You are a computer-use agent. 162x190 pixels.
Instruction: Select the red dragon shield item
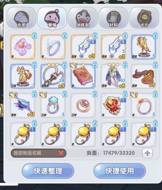tap(113, 105)
